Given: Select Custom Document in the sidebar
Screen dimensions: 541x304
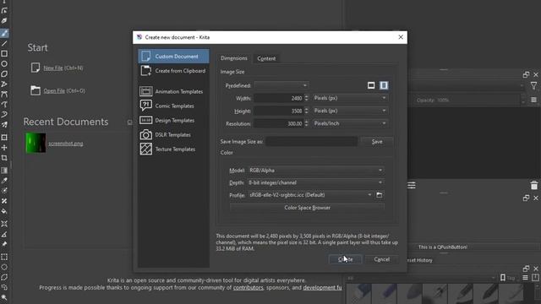Looking at the screenshot, I should [x=173, y=57].
